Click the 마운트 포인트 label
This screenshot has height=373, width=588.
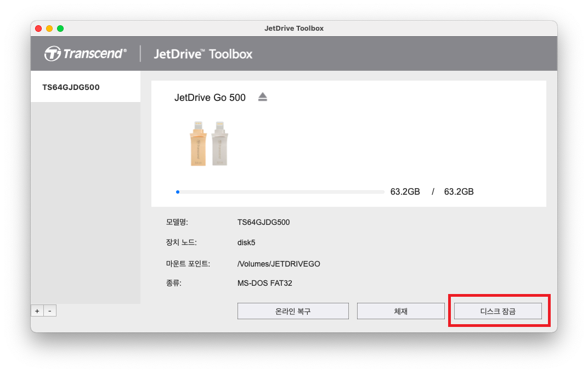click(x=188, y=264)
